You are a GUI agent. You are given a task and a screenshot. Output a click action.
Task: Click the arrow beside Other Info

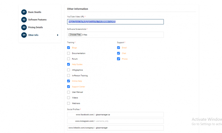click(58, 35)
